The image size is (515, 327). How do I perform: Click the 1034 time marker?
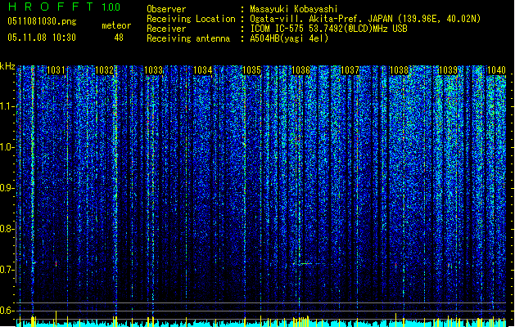point(203,70)
